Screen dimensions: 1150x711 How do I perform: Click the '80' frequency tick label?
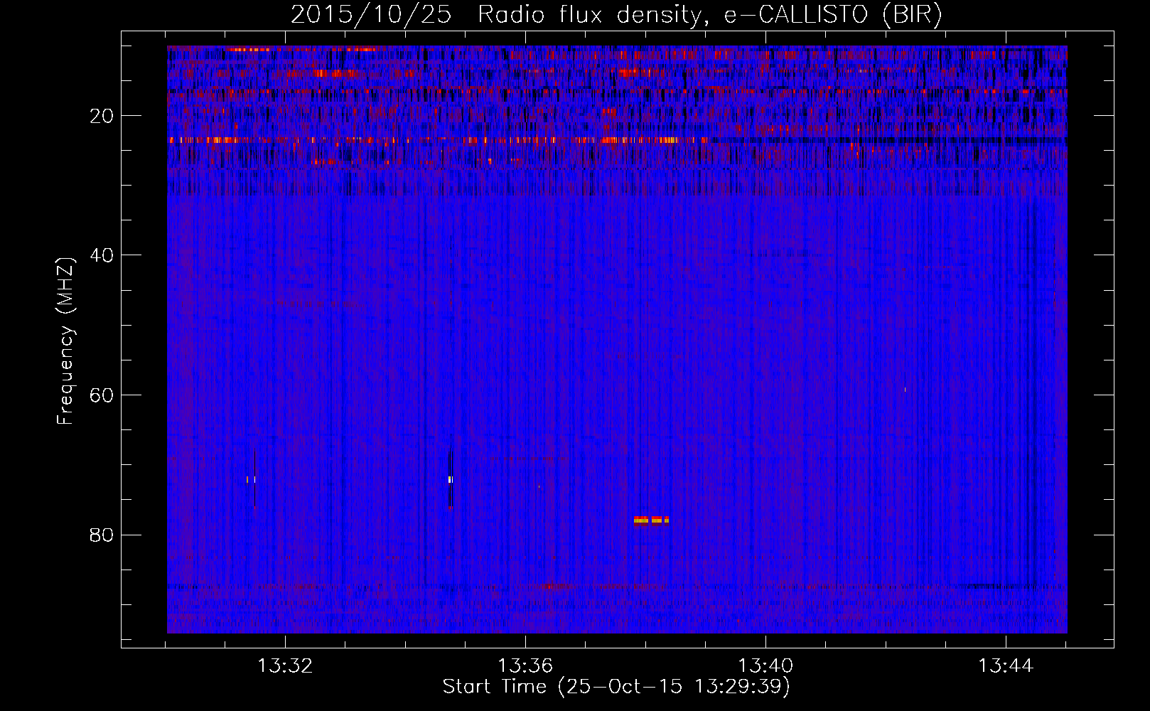coord(102,535)
